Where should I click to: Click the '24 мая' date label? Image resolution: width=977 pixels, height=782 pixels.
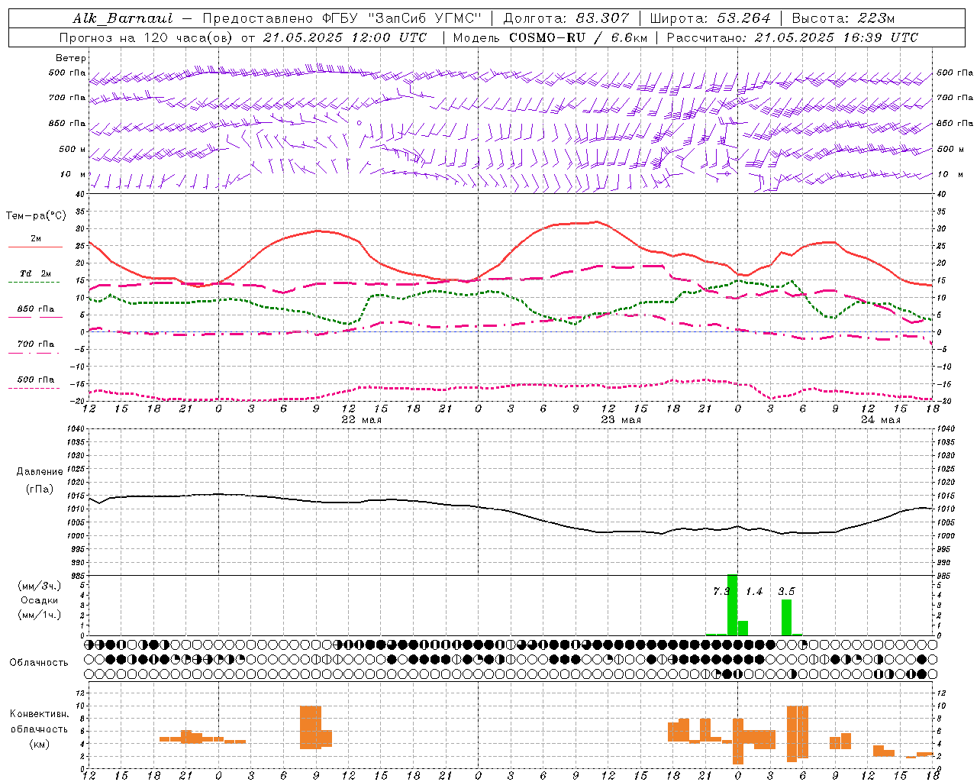coord(880,420)
